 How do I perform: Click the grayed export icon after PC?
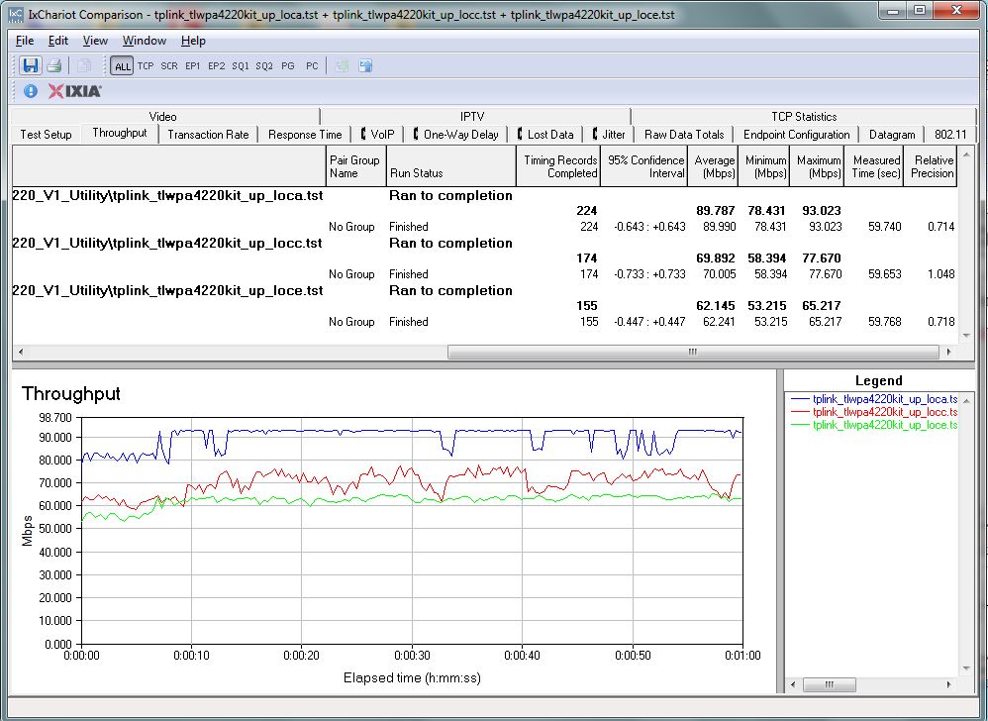(x=343, y=65)
